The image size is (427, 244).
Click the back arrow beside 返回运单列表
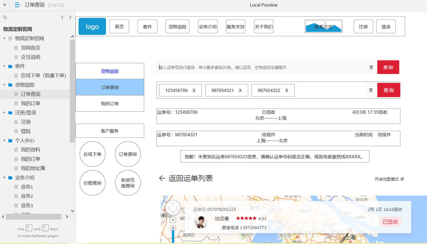(162, 178)
